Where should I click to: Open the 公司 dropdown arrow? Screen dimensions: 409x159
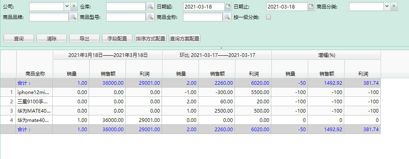pyautogui.click(x=67, y=6)
